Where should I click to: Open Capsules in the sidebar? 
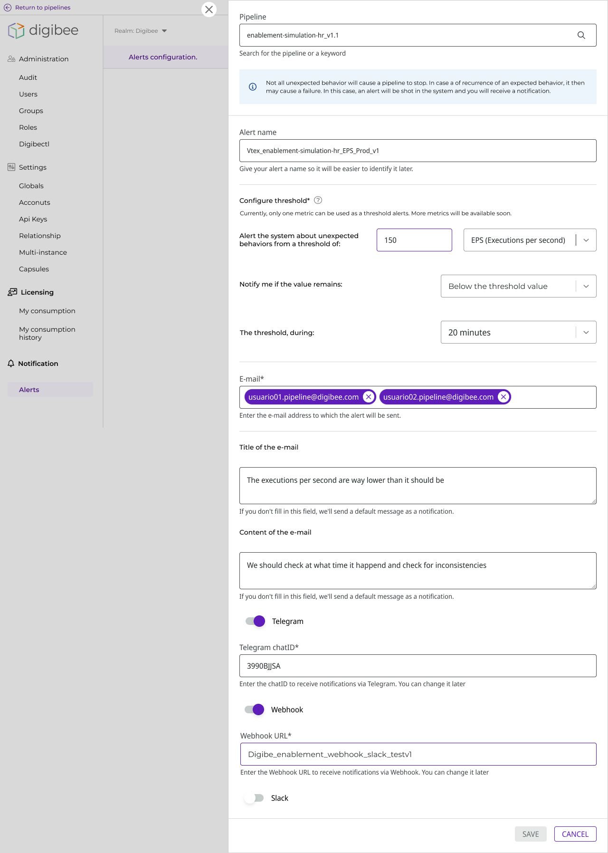tap(34, 269)
